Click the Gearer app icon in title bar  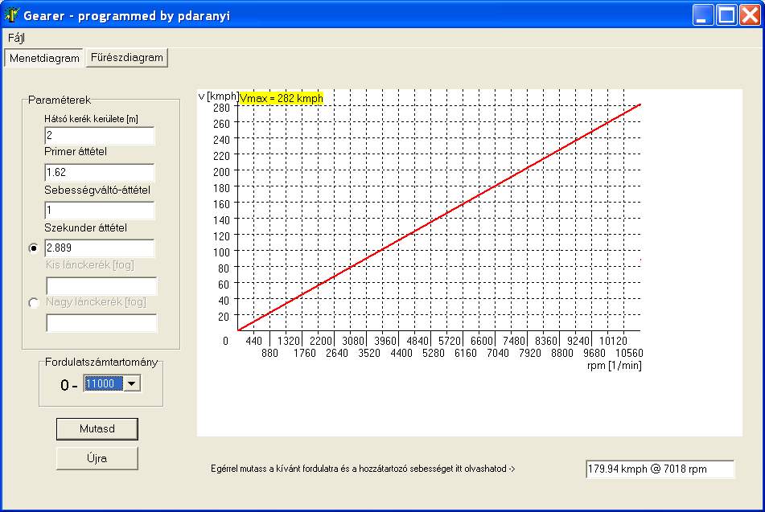pos(11,14)
